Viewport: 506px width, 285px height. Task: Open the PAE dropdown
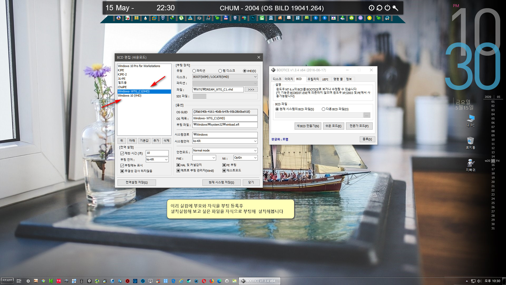204,158
